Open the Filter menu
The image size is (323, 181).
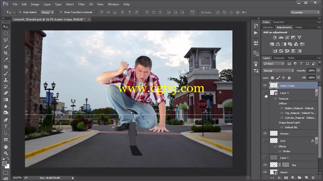pos(82,4)
